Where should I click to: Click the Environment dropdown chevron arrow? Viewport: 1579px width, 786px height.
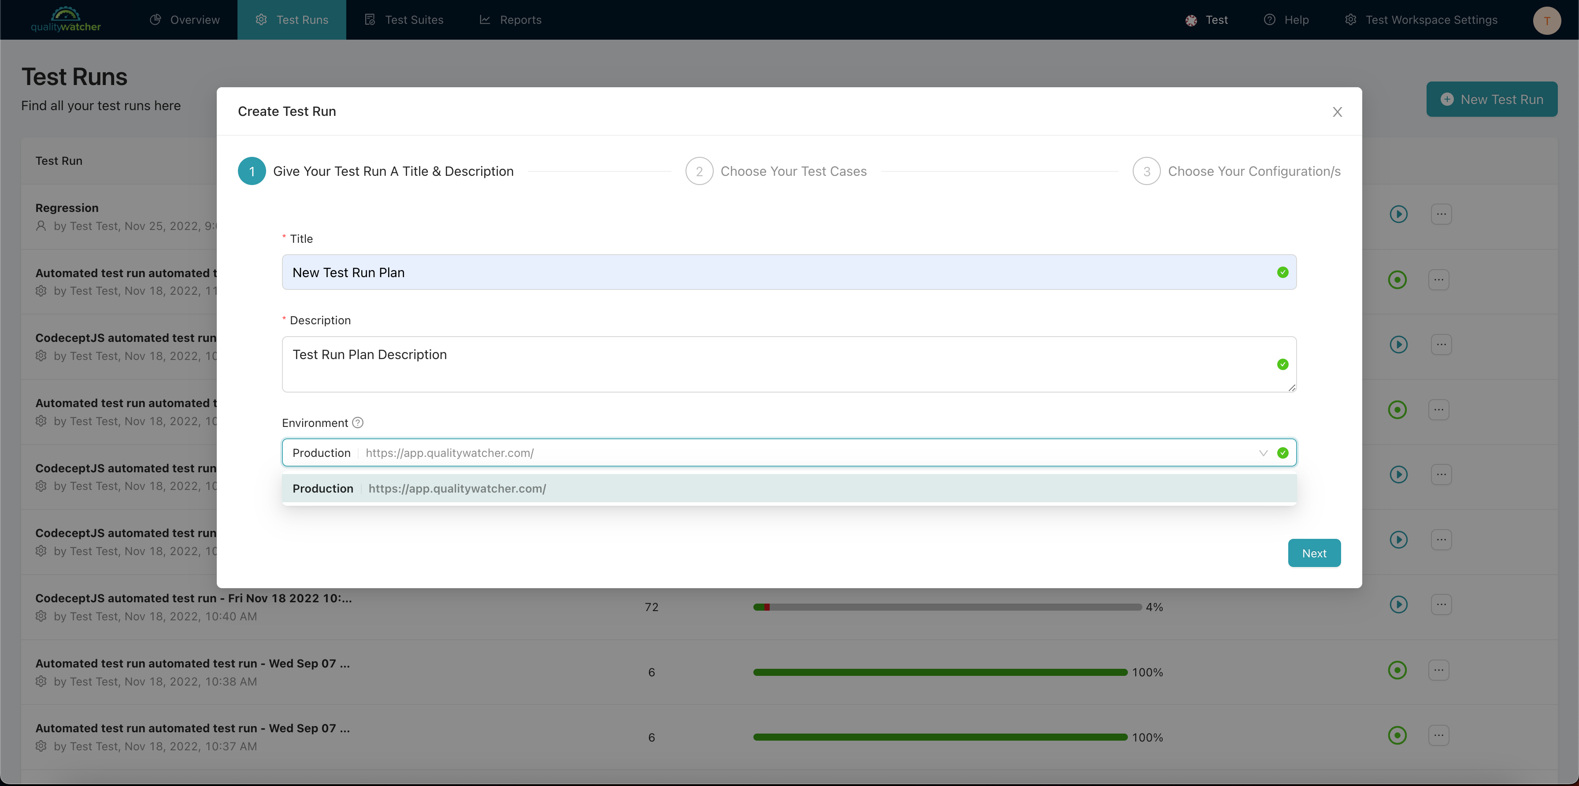tap(1263, 453)
